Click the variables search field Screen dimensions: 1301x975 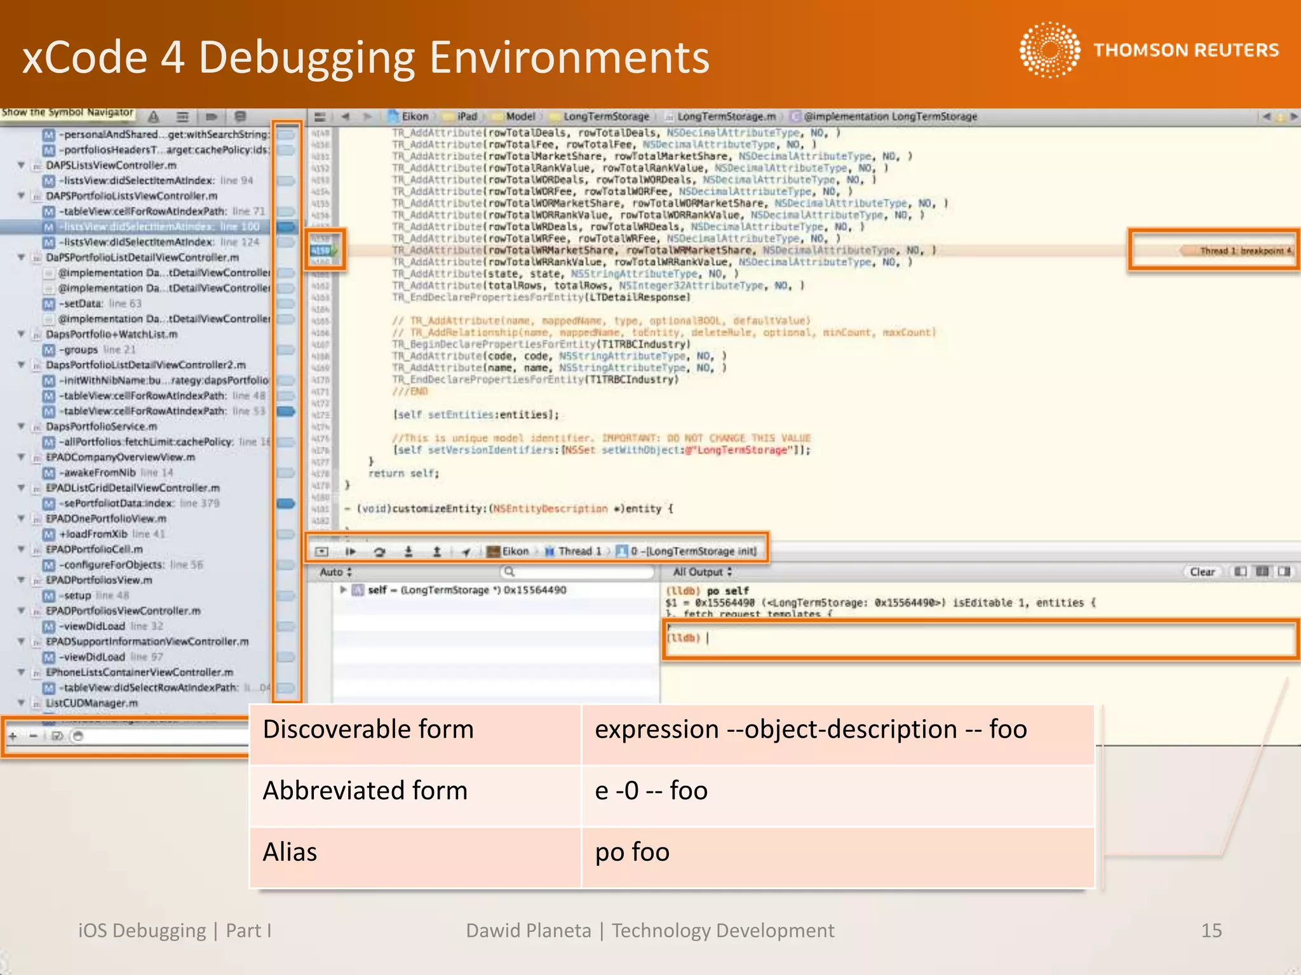[577, 572]
